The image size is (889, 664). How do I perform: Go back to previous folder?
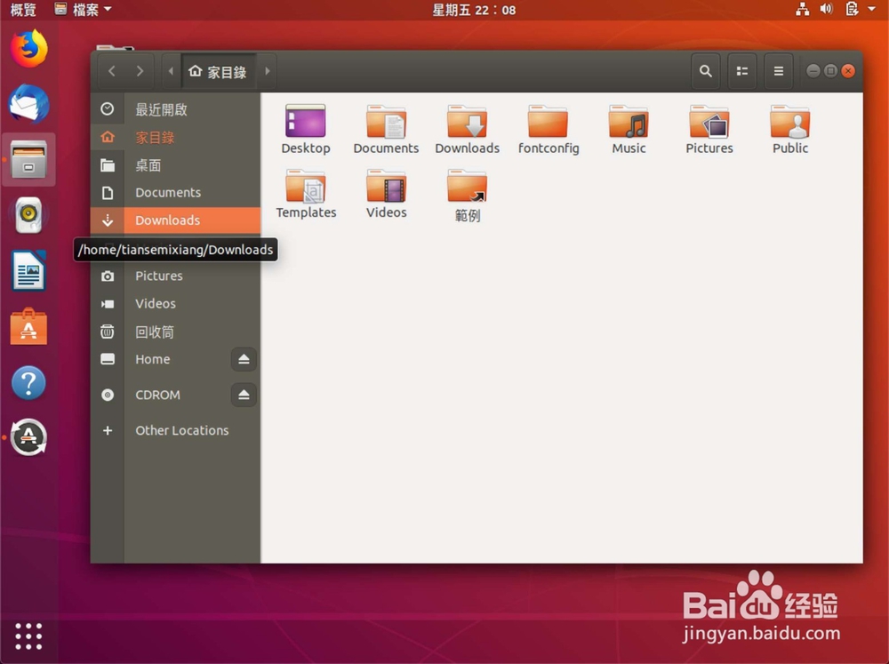tap(112, 71)
